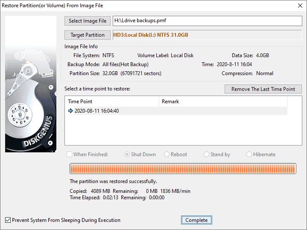Screen dimensions: 307x230
Task: Sort by the Time Point column header
Action: 111,102
